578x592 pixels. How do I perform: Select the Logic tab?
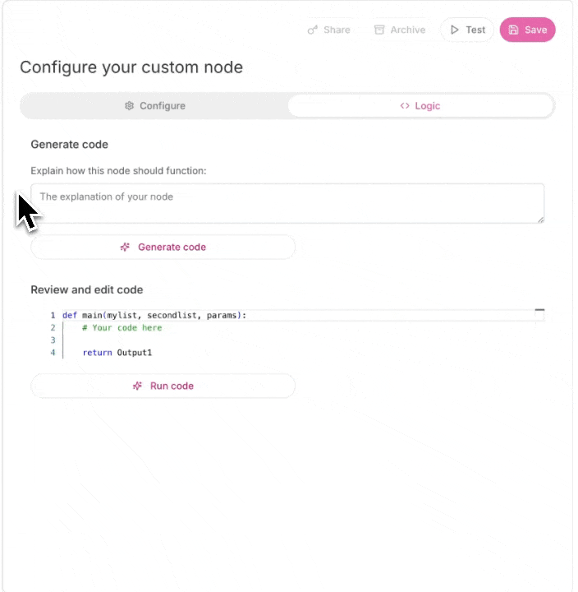(x=420, y=106)
